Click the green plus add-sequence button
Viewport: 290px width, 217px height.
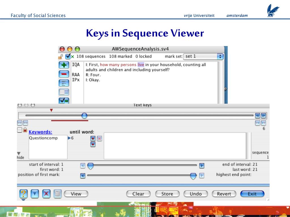click(64, 65)
